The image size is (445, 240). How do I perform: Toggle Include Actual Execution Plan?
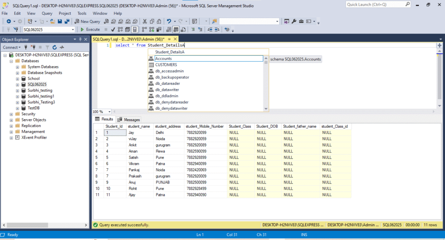[x=144, y=30]
